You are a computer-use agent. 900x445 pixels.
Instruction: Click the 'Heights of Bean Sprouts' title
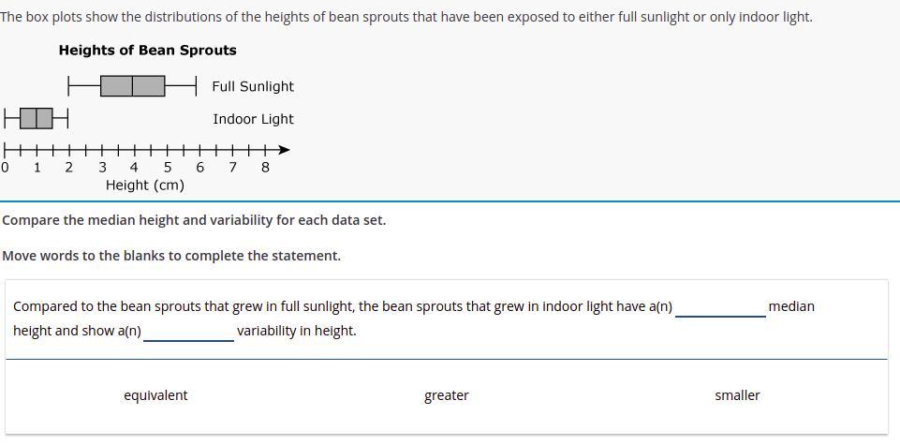[x=148, y=51]
